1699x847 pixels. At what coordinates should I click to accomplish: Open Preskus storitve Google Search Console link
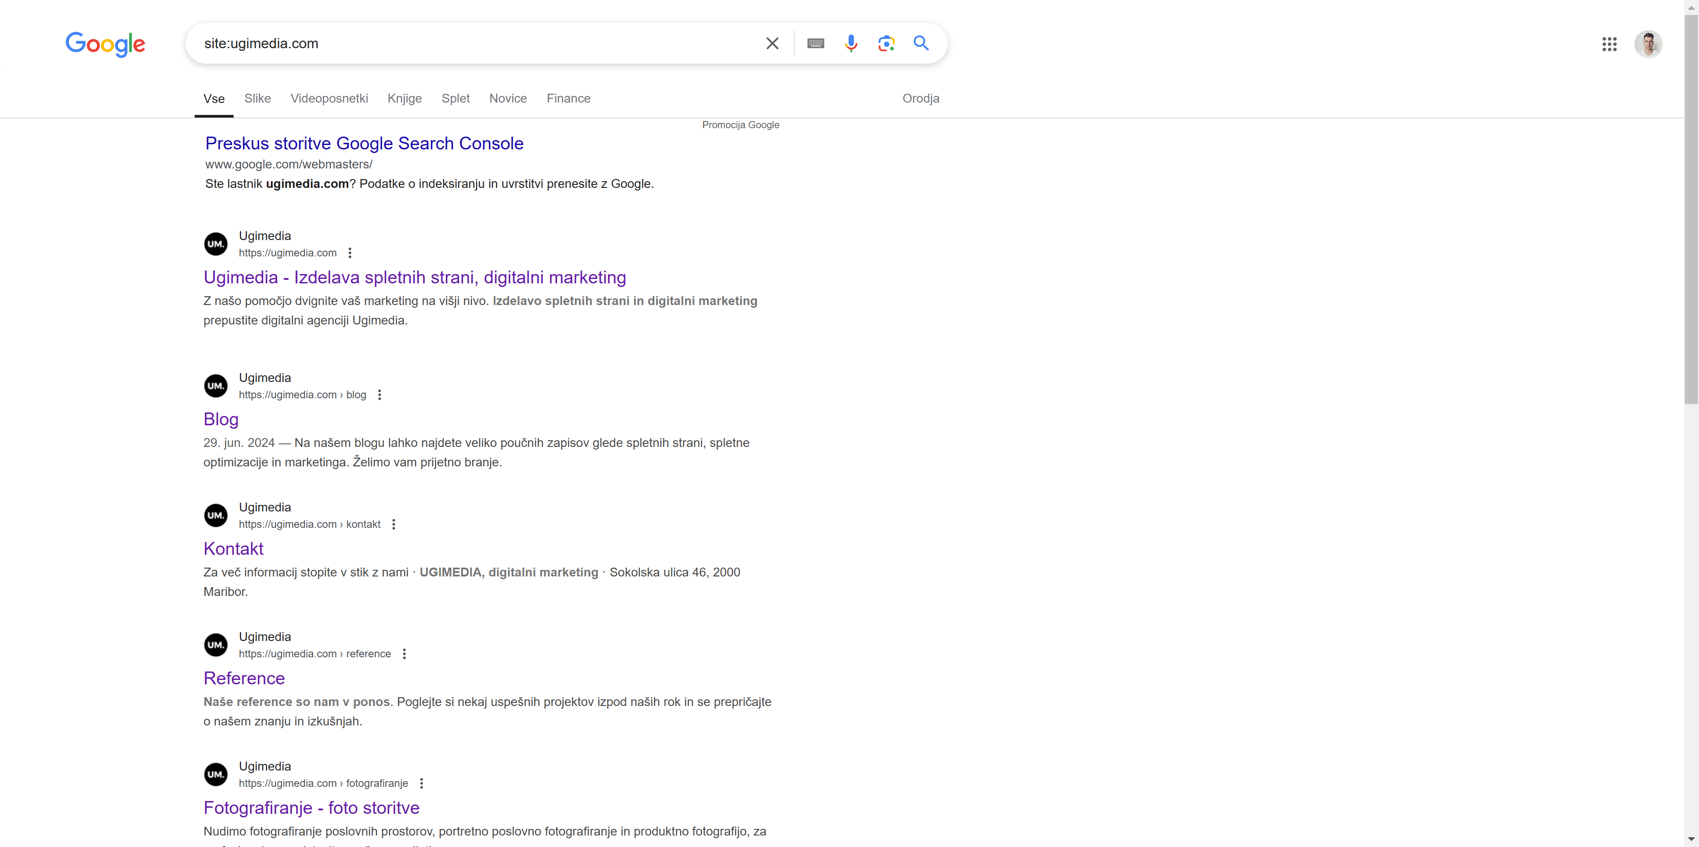[x=364, y=143]
